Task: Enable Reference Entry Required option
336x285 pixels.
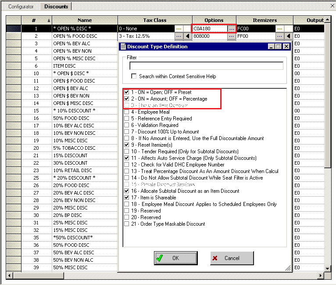Action: [127, 119]
